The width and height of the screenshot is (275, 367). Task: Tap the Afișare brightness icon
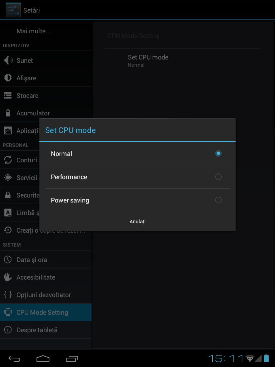(x=8, y=78)
